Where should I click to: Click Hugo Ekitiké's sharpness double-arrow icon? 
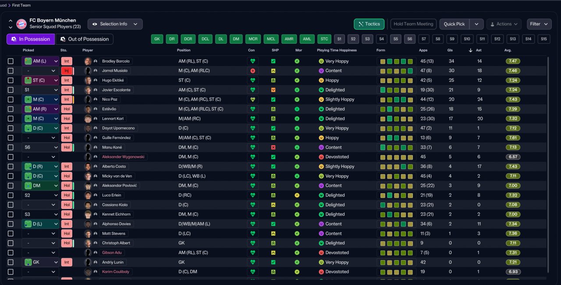[x=273, y=80]
